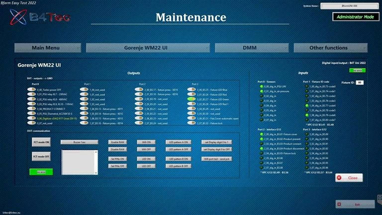Click Enable RAW button
382x215 pixels.
[x=118, y=142]
